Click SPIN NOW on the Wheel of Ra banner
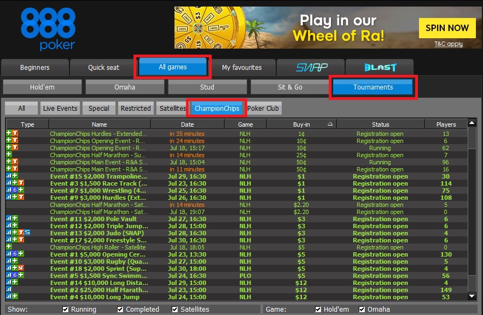 [x=447, y=28]
